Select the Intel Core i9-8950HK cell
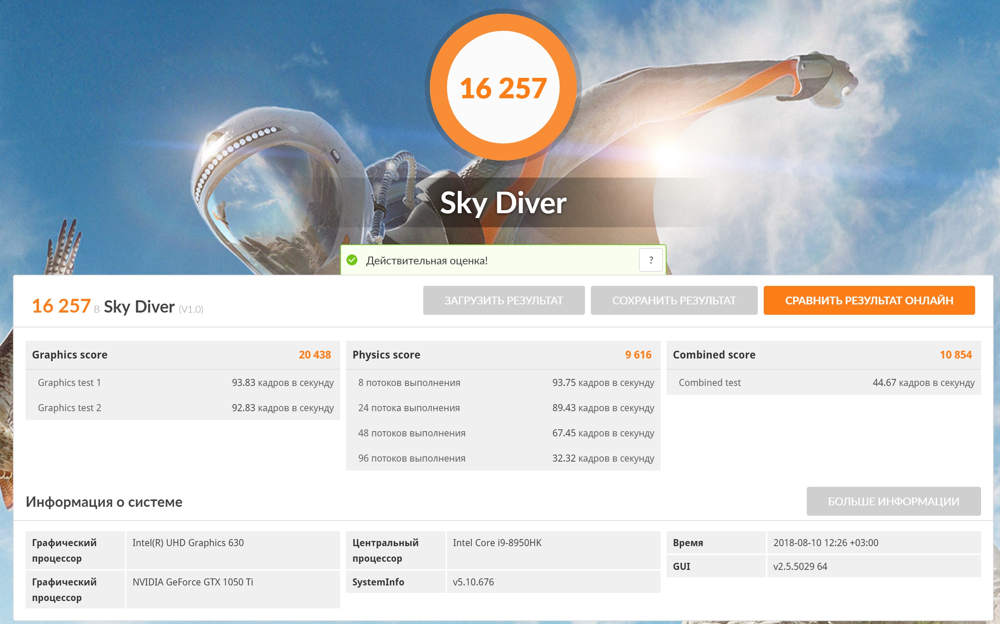The height and width of the screenshot is (624, 1000). 553,551
